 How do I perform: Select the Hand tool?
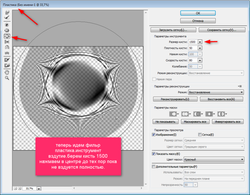[x=7, y=72]
